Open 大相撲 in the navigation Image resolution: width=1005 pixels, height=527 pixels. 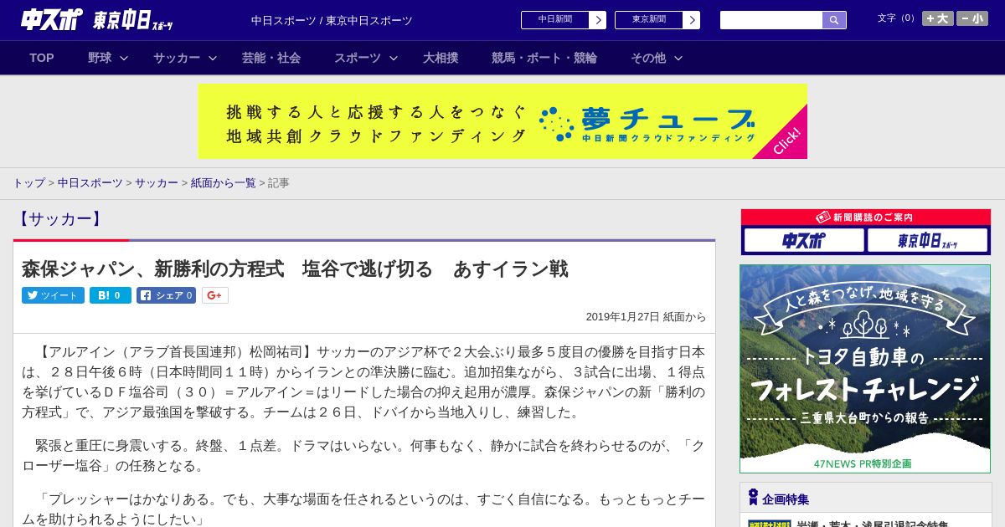click(441, 58)
